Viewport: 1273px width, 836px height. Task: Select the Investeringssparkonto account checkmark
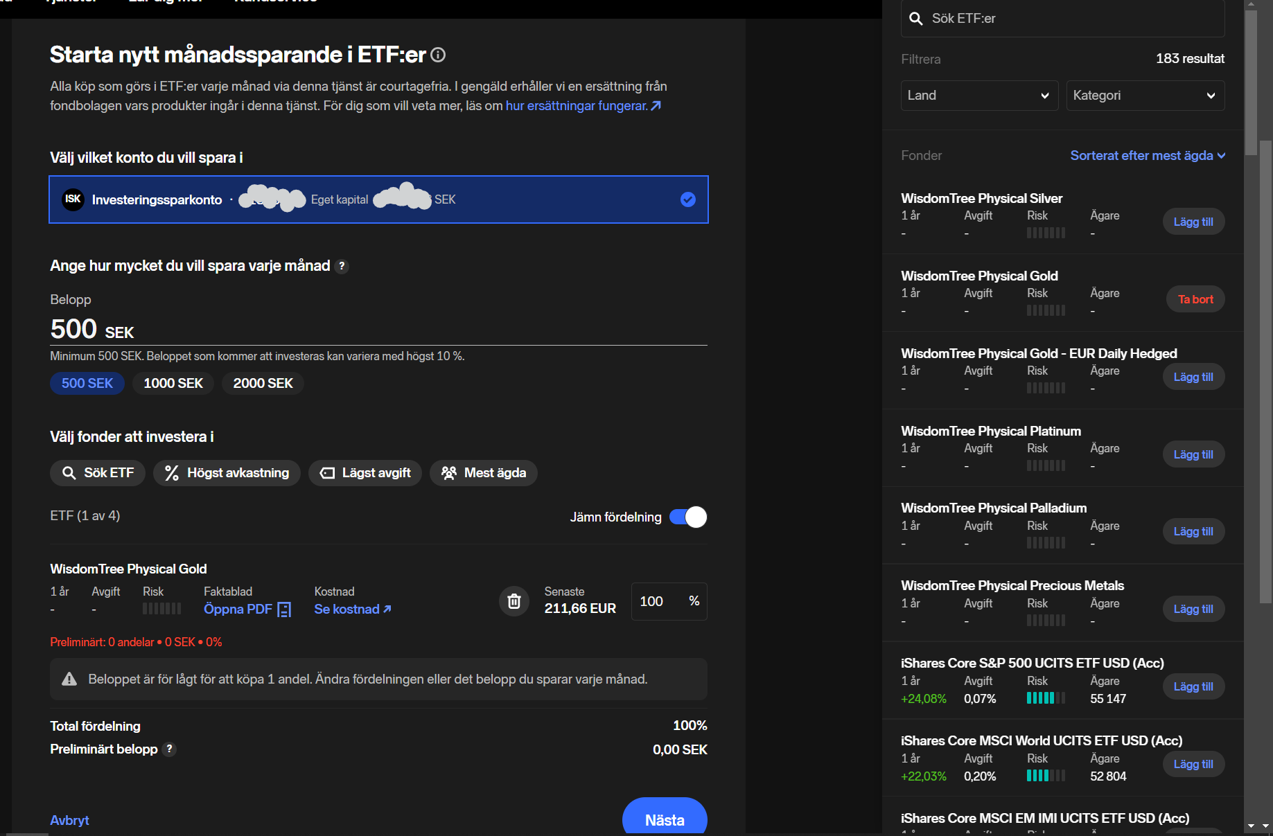(x=687, y=199)
